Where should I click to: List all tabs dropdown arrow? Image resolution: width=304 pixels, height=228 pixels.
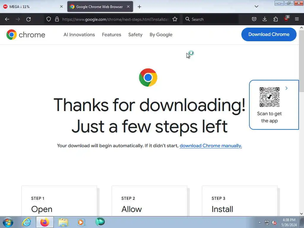coord(256,7)
